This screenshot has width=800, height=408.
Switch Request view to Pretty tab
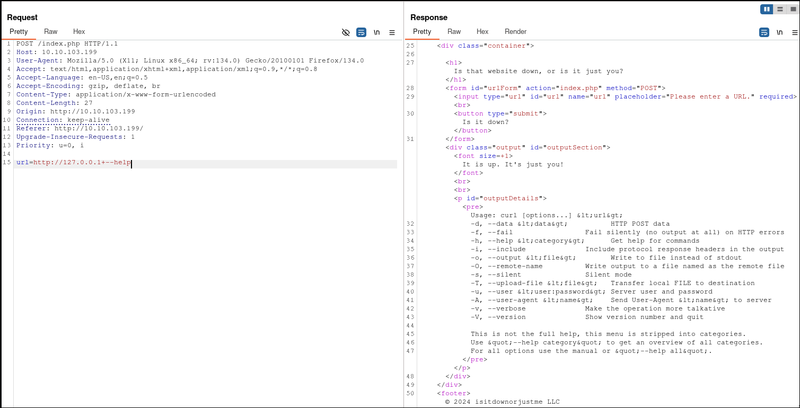(x=19, y=32)
